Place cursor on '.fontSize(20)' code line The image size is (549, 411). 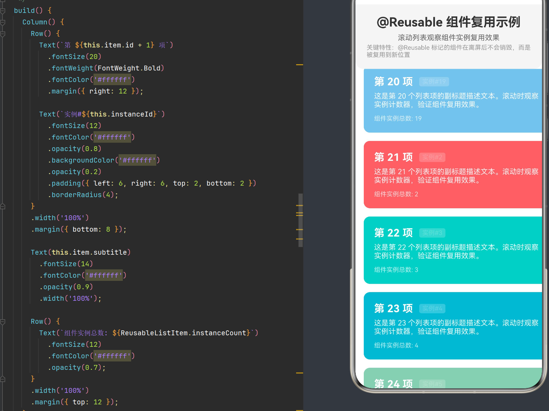75,57
